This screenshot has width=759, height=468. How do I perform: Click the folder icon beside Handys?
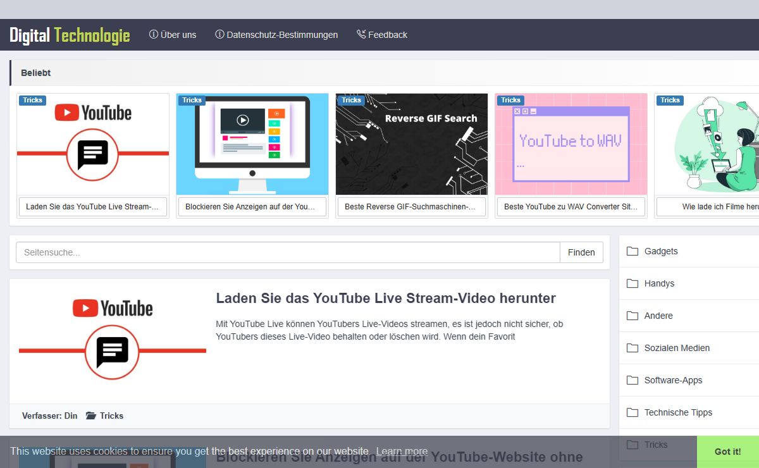click(632, 283)
